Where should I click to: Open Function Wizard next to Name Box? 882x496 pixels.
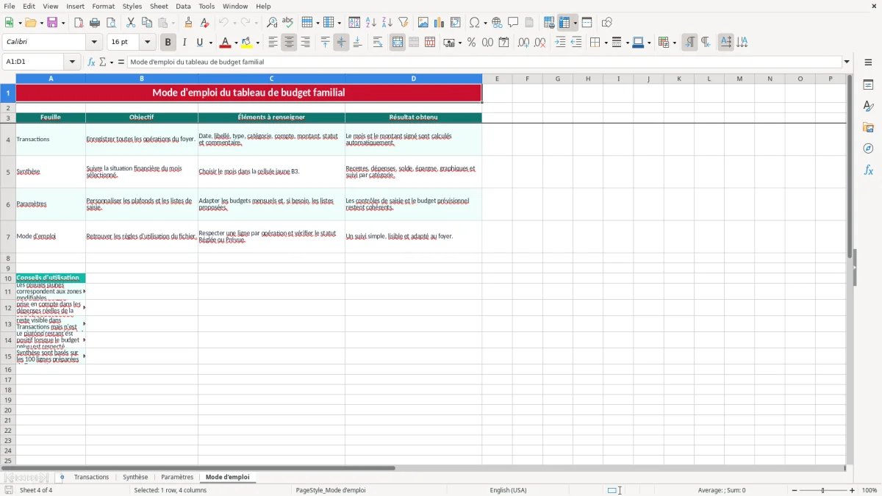(x=92, y=62)
